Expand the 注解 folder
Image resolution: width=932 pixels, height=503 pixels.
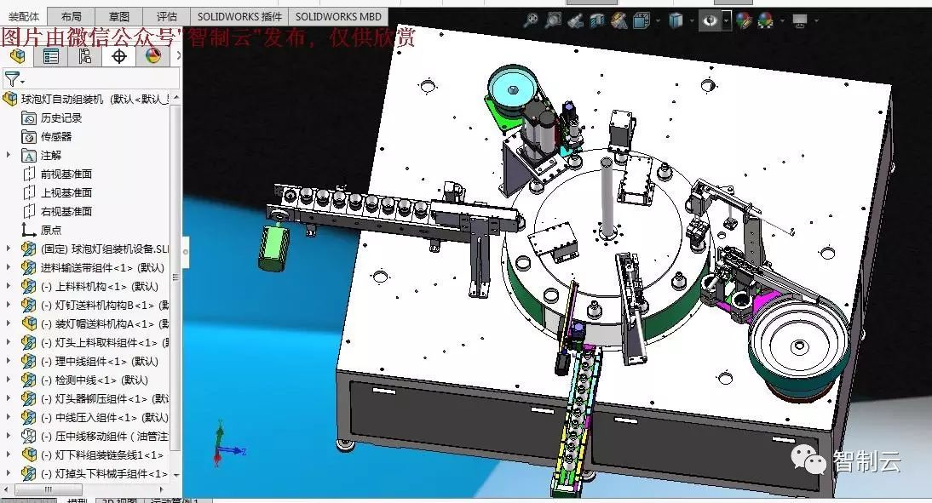(8, 155)
